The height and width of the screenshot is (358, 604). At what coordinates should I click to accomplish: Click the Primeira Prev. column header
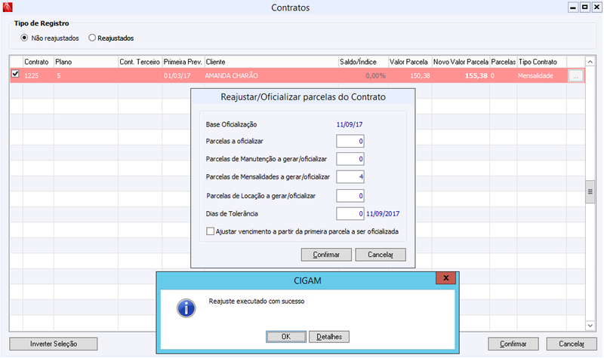[x=183, y=62]
